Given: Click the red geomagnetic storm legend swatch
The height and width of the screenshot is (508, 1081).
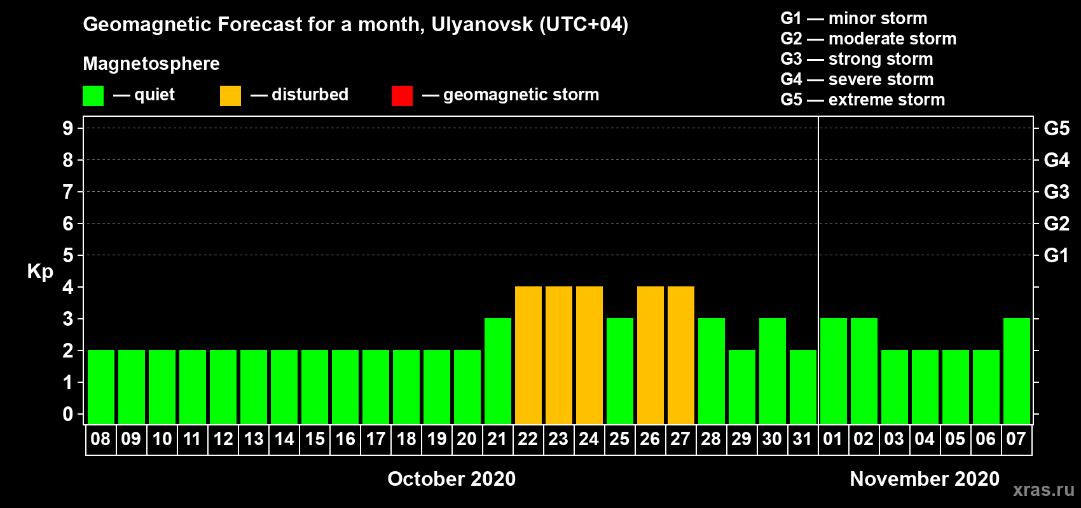Looking at the screenshot, I should 402,96.
